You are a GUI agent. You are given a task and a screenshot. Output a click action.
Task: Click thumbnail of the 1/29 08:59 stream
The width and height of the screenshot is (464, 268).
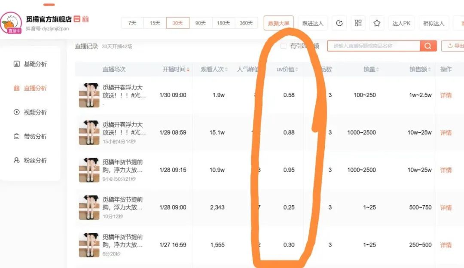pyautogui.click(x=89, y=133)
